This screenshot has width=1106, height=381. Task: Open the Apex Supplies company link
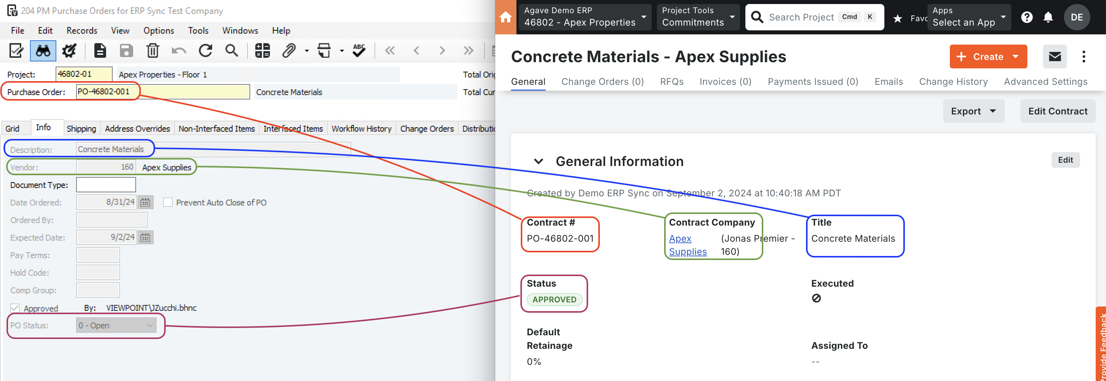pyautogui.click(x=687, y=245)
